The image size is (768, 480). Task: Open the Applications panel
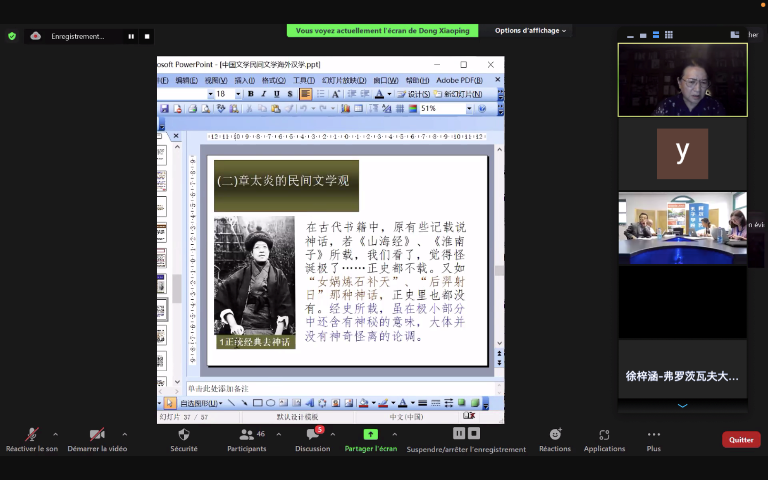[x=604, y=435]
